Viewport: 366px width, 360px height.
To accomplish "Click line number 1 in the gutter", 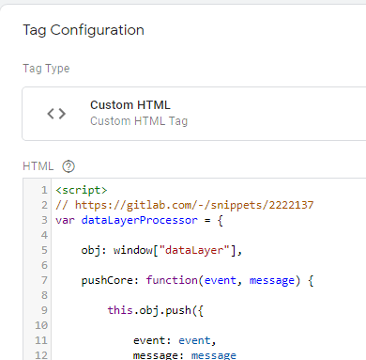I will [x=44, y=190].
